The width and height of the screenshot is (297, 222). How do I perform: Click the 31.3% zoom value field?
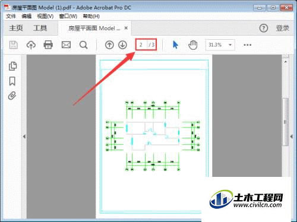(x=215, y=45)
